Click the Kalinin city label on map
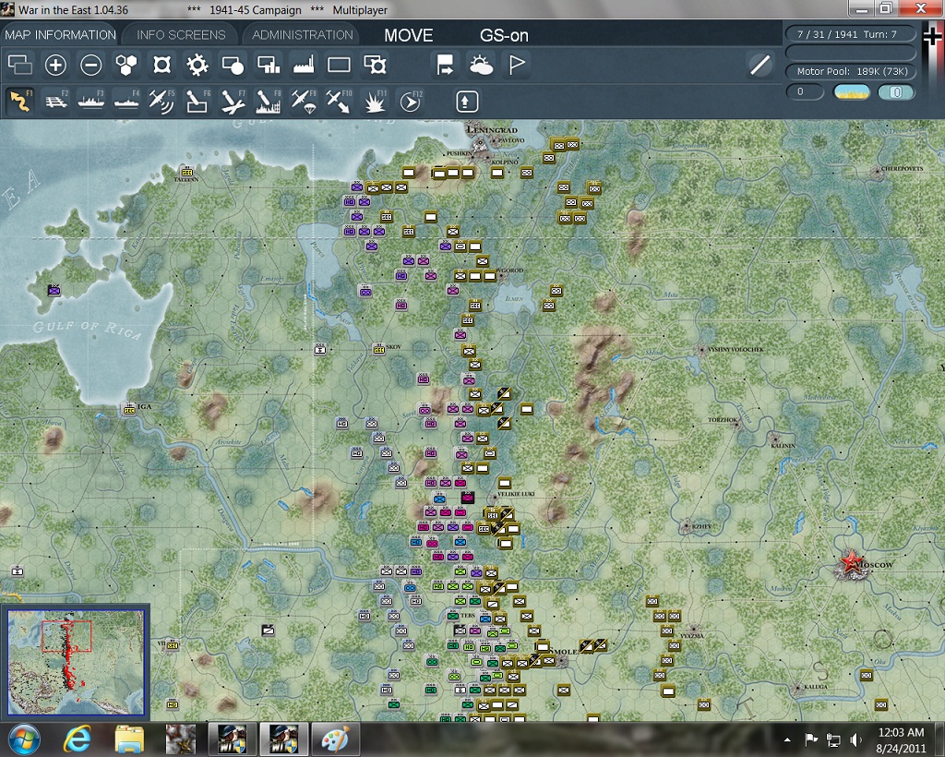 pyautogui.click(x=783, y=445)
